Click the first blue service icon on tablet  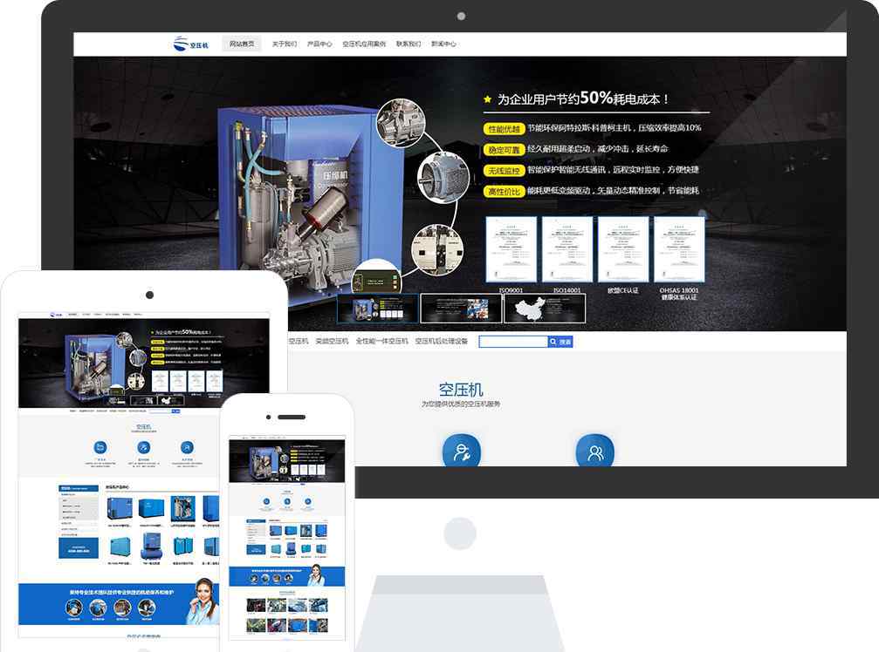tap(100, 447)
